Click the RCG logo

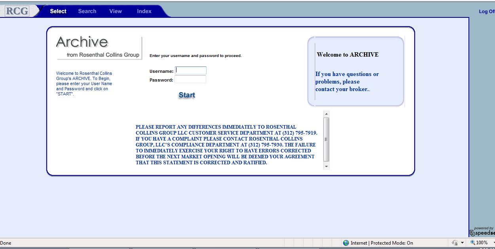17,11
